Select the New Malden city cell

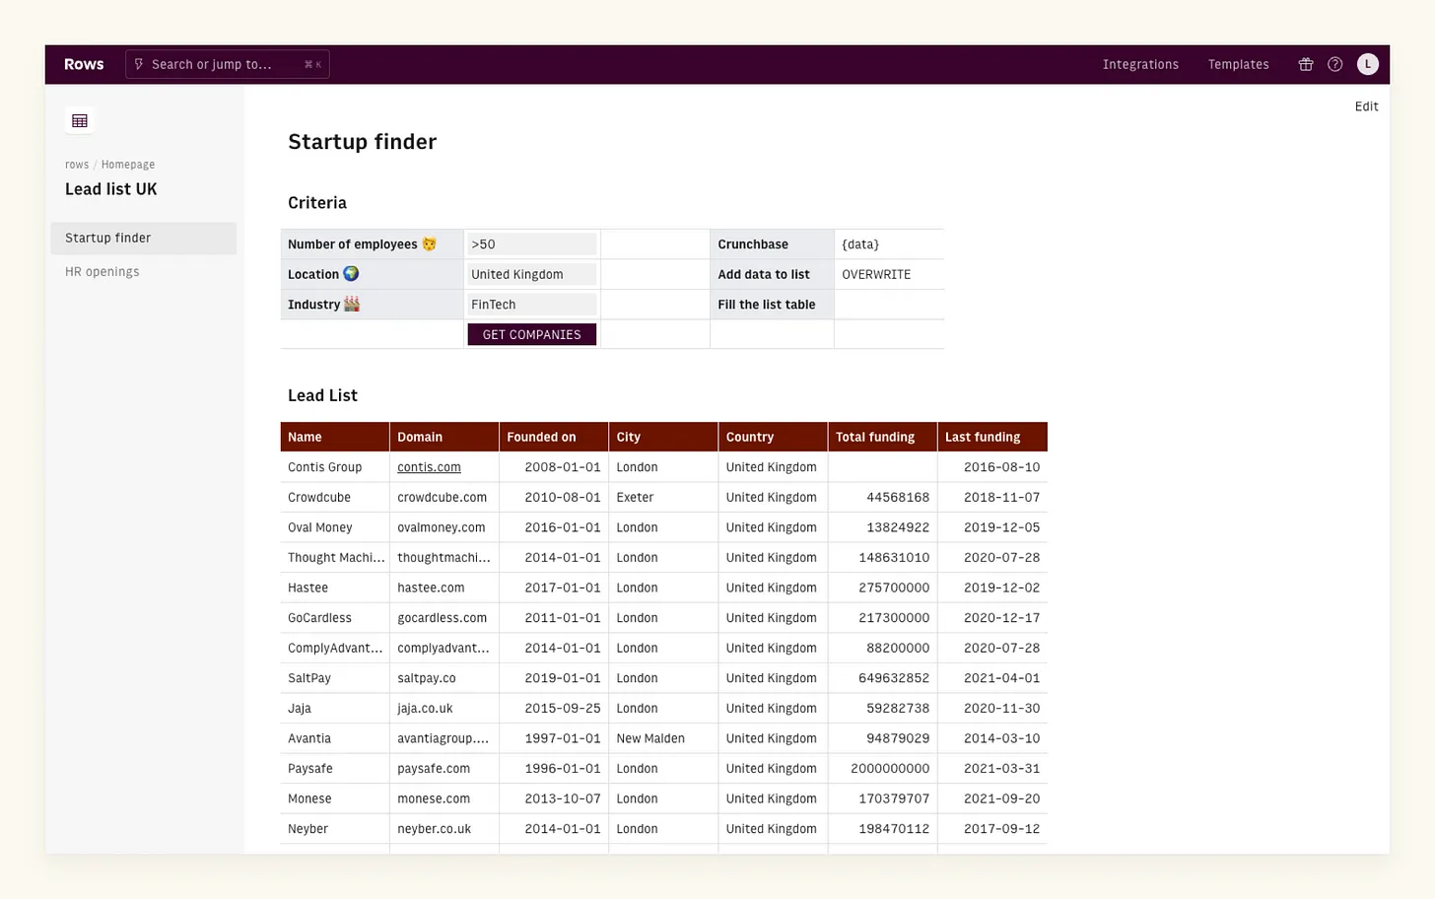[663, 738]
